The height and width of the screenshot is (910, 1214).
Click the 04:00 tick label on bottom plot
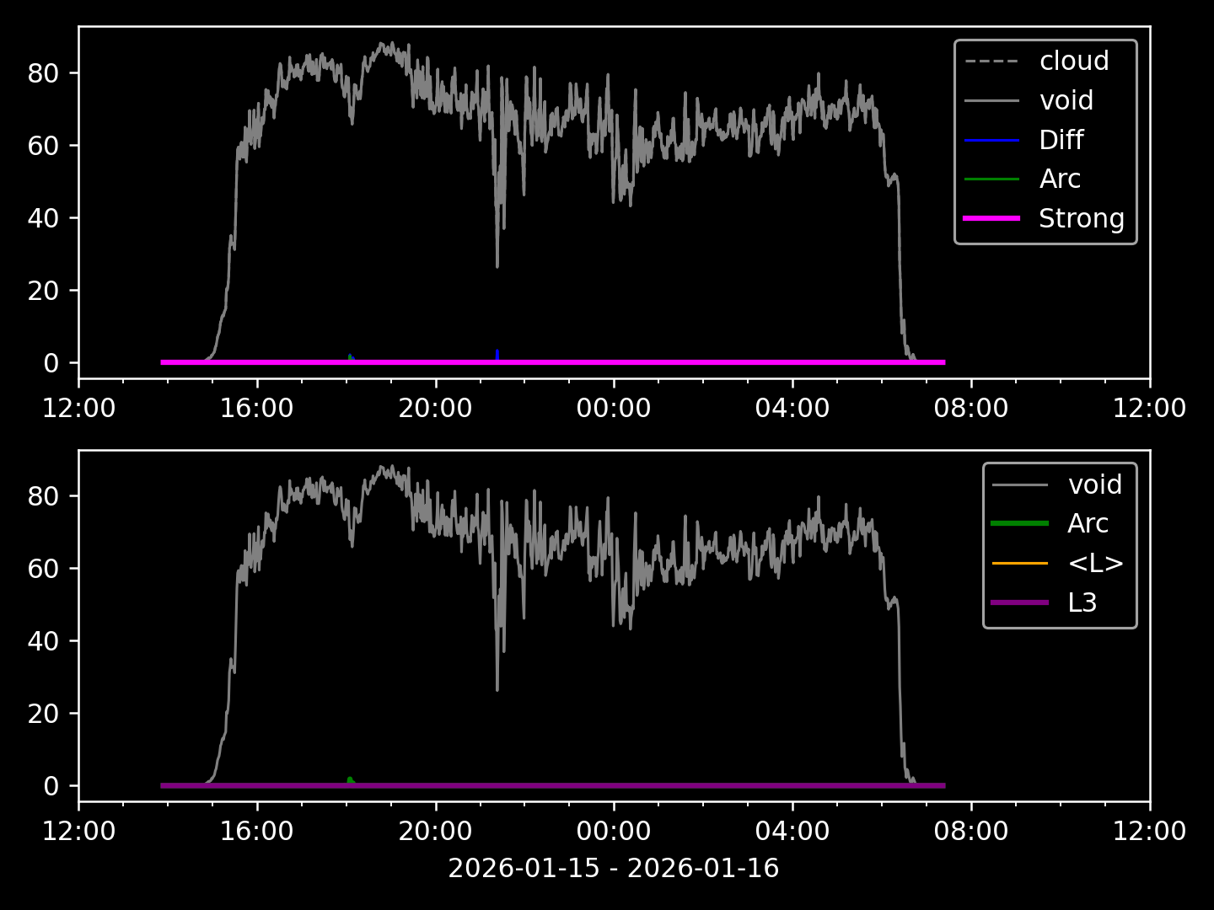792,832
